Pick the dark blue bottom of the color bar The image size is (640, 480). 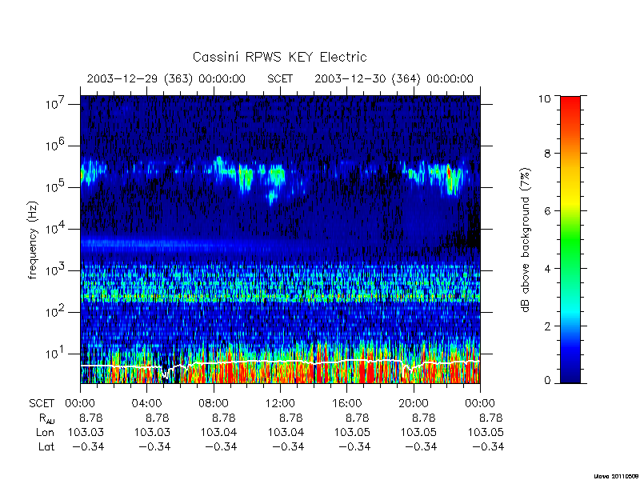tap(570, 375)
